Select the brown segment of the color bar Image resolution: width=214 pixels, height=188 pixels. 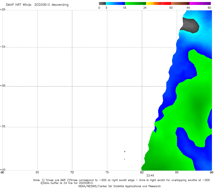pos(180,3)
